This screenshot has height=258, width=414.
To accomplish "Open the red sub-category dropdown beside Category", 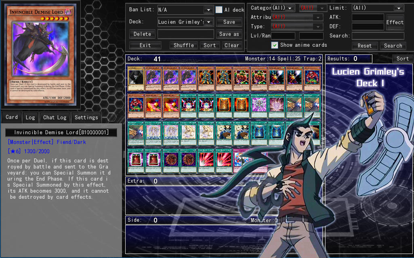I will (313, 8).
